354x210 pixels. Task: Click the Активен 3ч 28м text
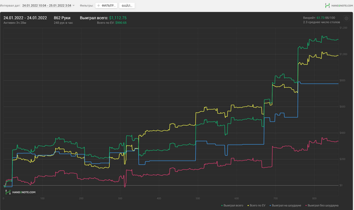click(15, 23)
